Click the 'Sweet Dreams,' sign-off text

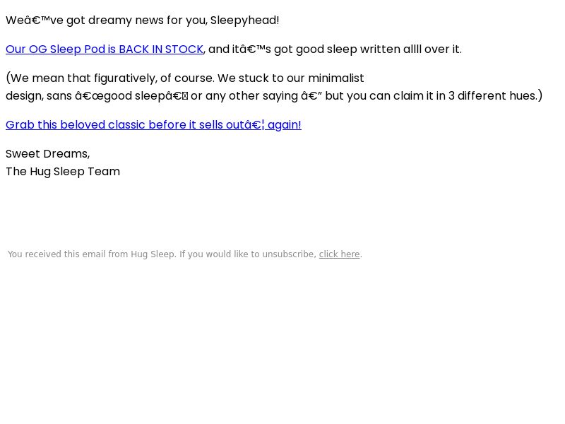pos(47,154)
